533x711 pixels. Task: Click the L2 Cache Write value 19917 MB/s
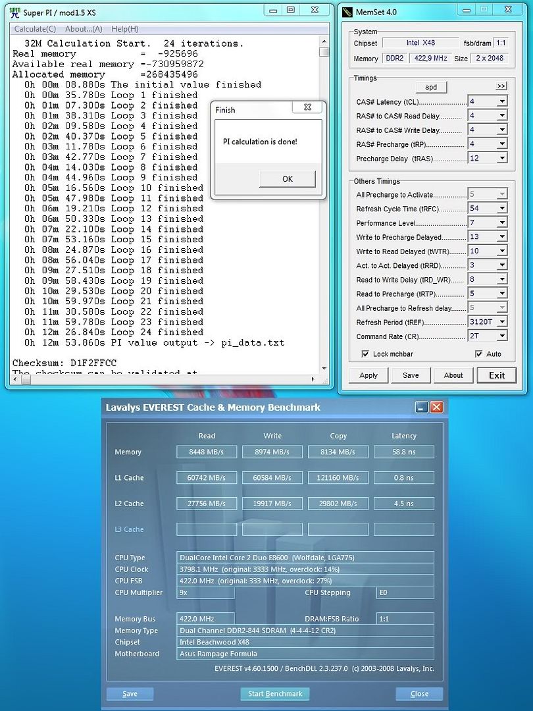point(272,504)
